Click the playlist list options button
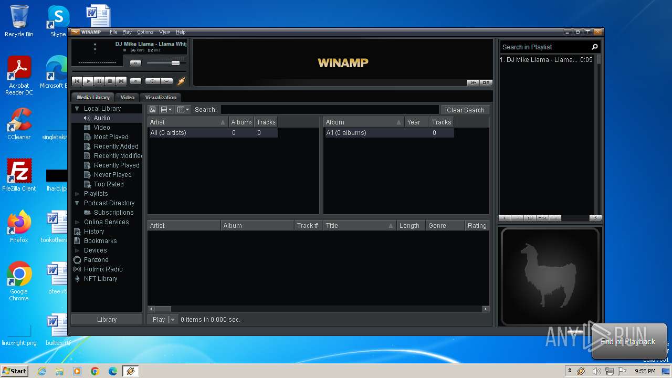Screen dimensions: 672x378 pyautogui.click(x=555, y=218)
